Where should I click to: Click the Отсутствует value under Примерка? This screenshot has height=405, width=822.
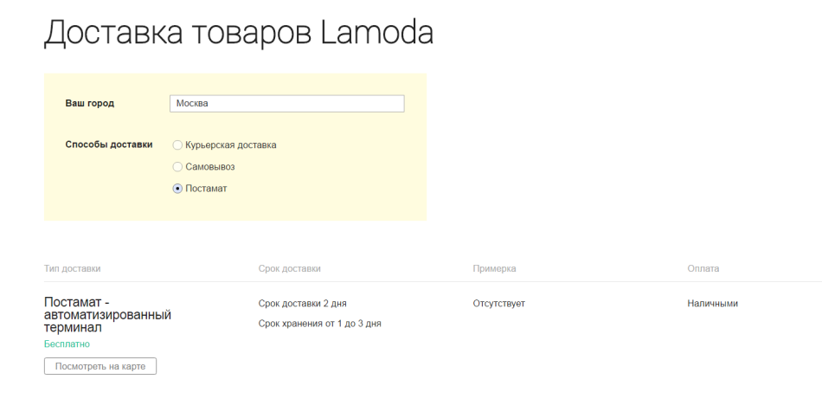(x=498, y=304)
